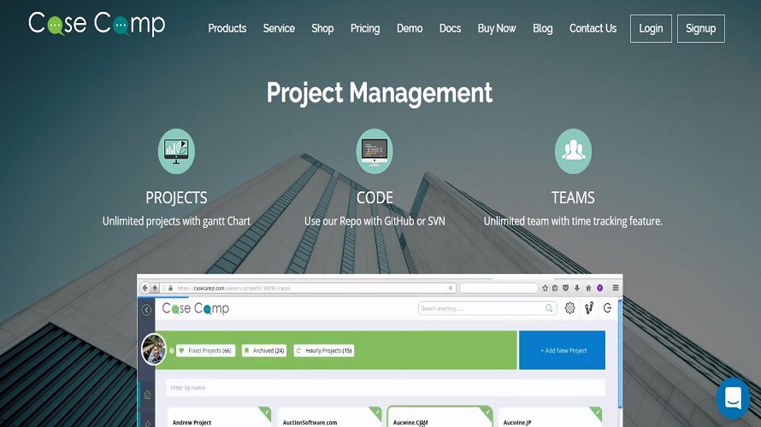Click the Projects chart monitor icon

pos(176,151)
